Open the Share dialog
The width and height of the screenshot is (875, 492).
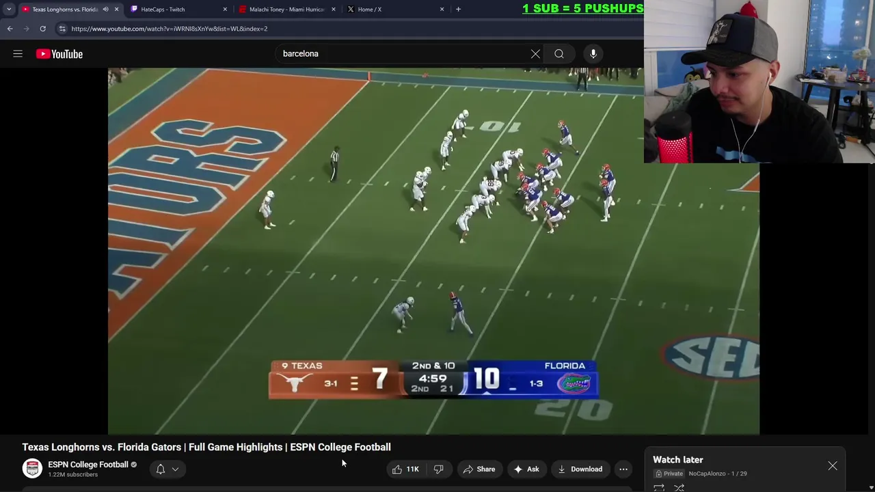click(x=479, y=469)
